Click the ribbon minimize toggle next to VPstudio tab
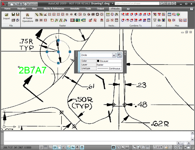The image size is (195, 150). [128, 9]
